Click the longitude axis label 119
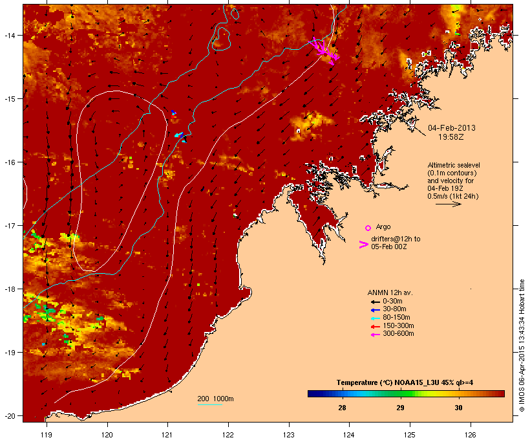This screenshot has height=440, width=530. pyautogui.click(x=47, y=435)
